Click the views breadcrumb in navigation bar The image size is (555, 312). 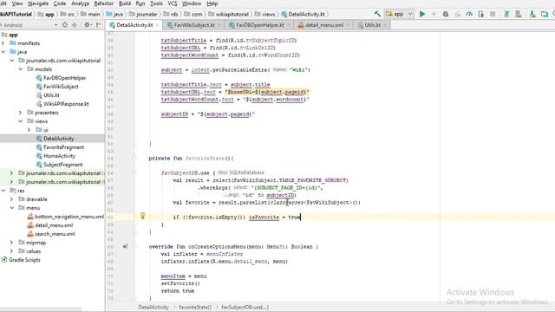[264, 14]
